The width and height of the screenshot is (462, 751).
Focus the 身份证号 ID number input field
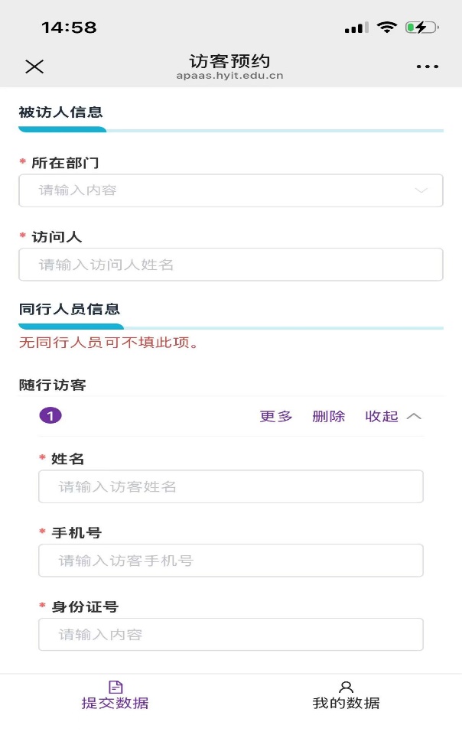tap(231, 634)
